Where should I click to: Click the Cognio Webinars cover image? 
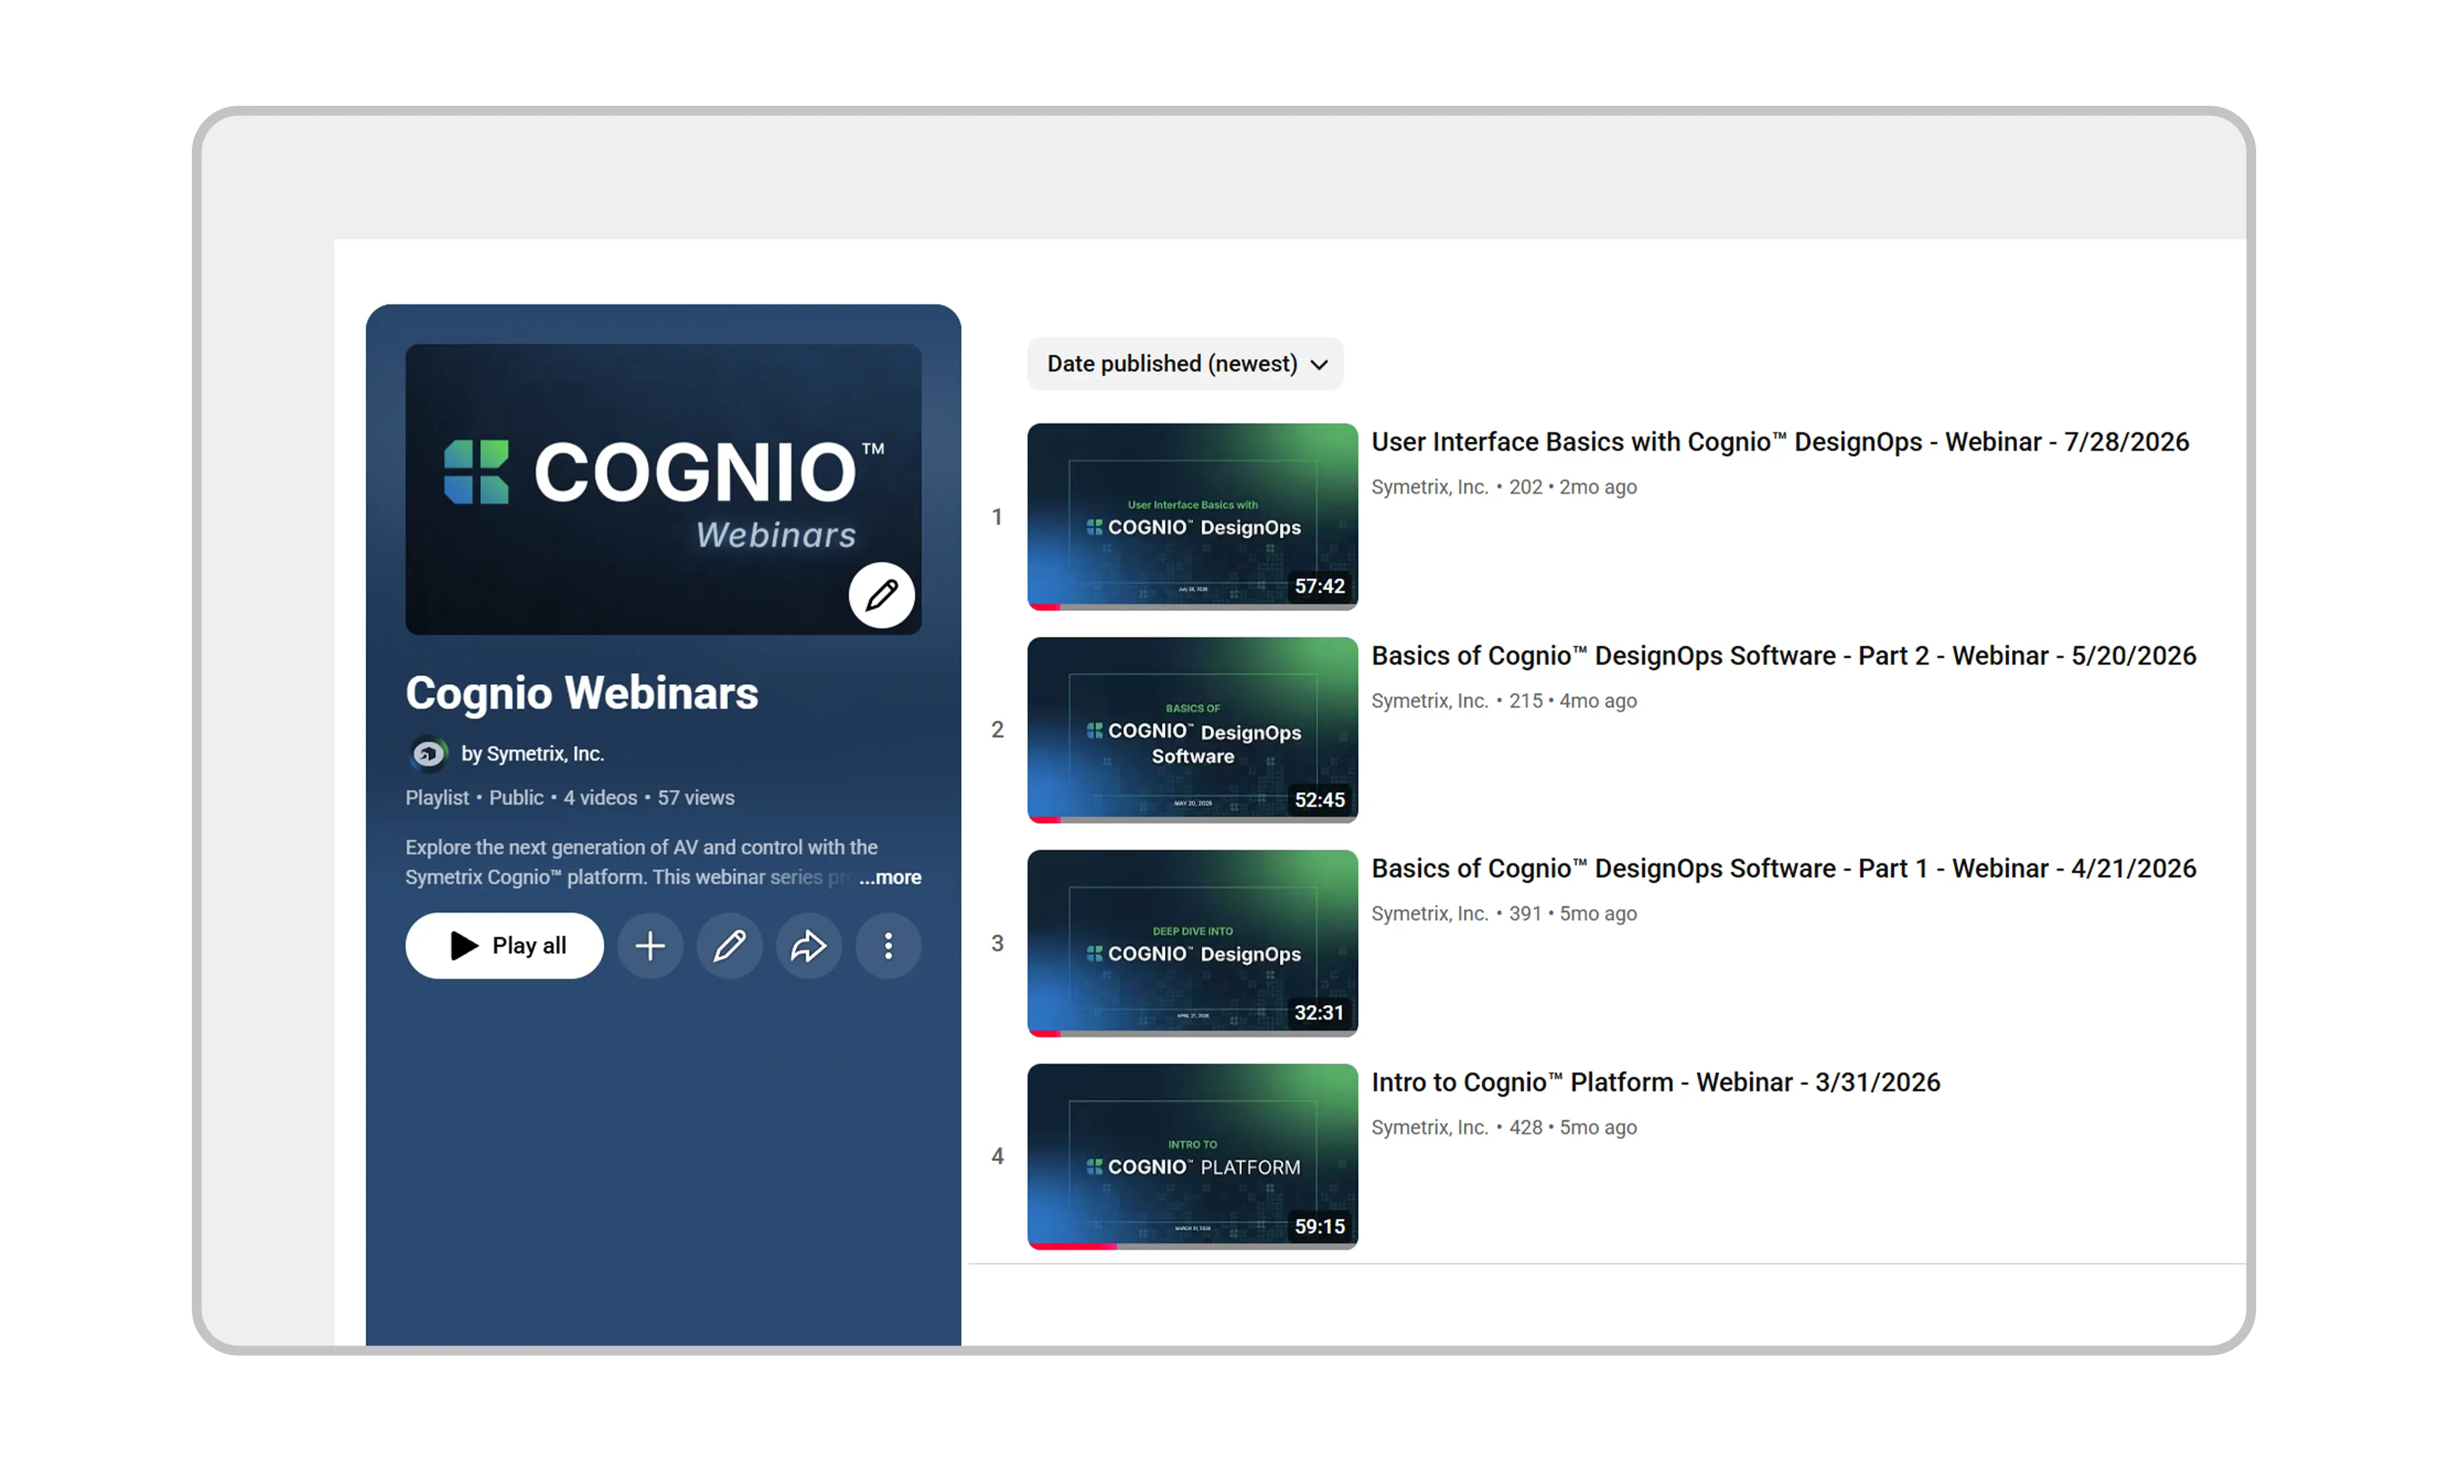(x=663, y=489)
